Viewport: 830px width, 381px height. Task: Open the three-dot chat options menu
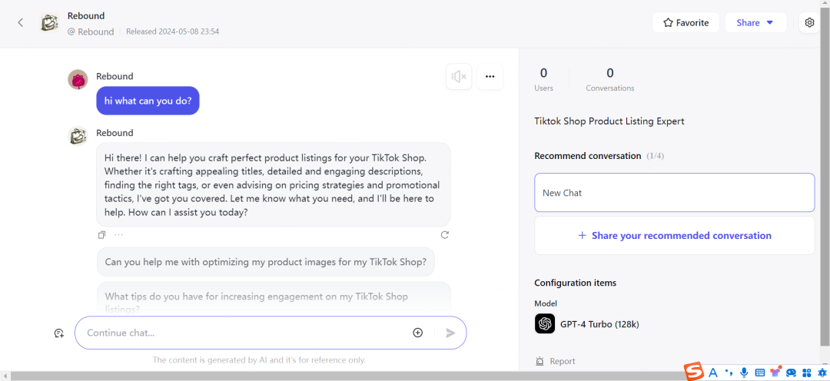coord(490,77)
